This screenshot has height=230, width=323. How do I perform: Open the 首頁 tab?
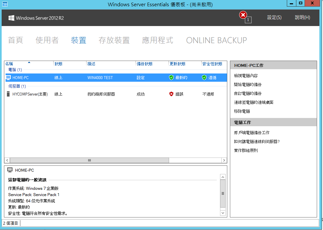pyautogui.click(x=15, y=40)
